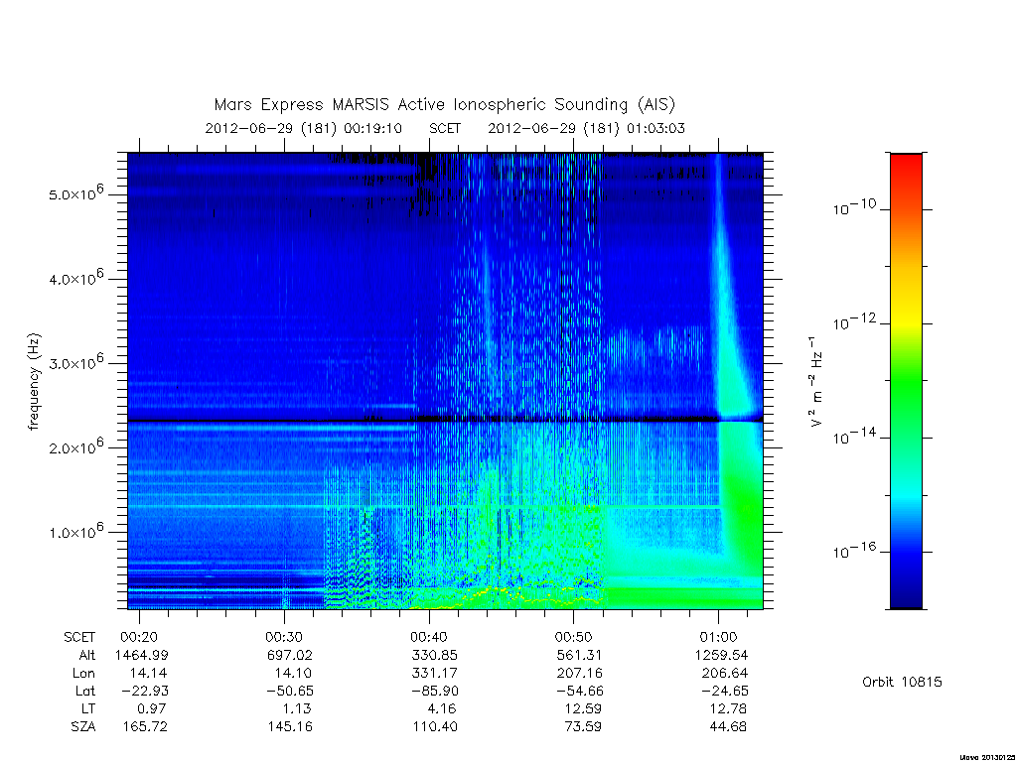
Task: Click the green band of the color scale
Action: click(x=906, y=382)
